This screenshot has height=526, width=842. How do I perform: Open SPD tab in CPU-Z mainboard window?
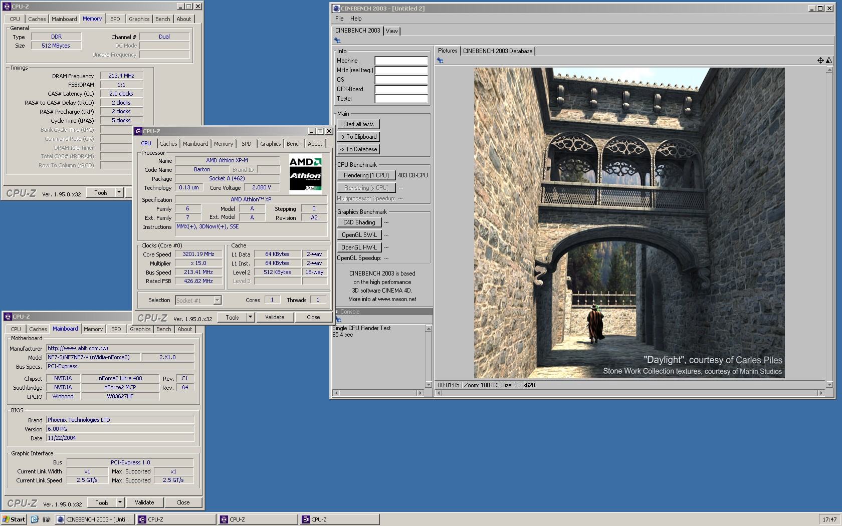pos(116,329)
